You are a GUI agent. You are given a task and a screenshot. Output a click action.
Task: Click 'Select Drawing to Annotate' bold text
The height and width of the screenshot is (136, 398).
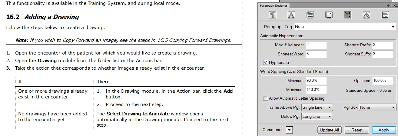coord(138,114)
